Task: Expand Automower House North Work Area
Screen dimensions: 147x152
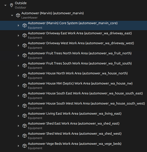Action: (x=18, y=76)
